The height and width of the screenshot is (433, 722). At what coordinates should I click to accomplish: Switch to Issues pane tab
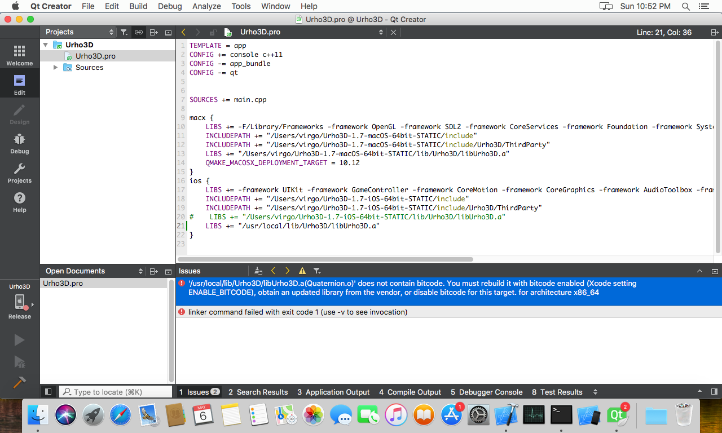pos(199,392)
